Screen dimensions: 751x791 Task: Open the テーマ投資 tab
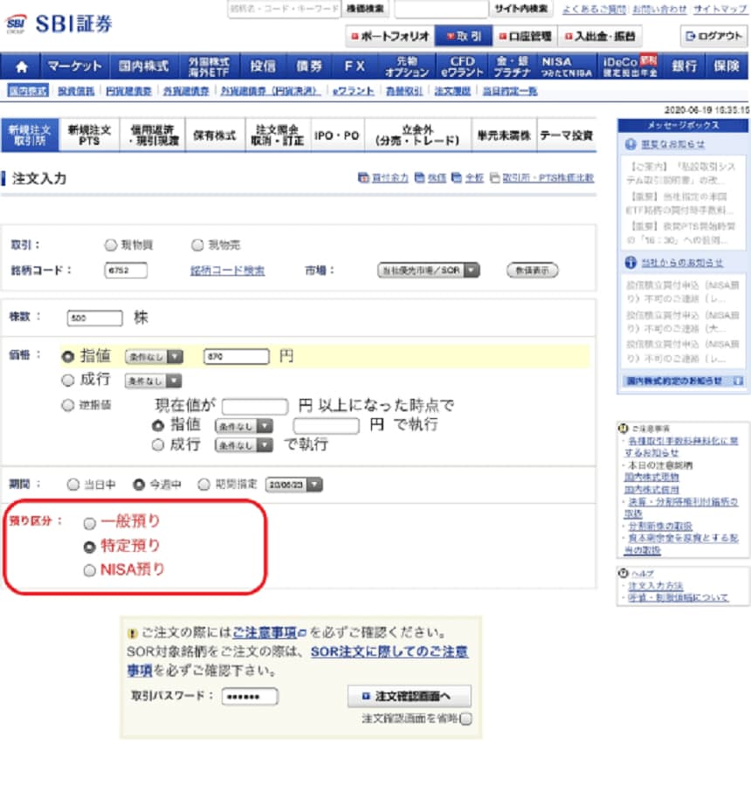point(566,135)
